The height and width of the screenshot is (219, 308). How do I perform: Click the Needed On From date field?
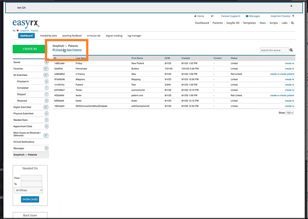coord(31,178)
